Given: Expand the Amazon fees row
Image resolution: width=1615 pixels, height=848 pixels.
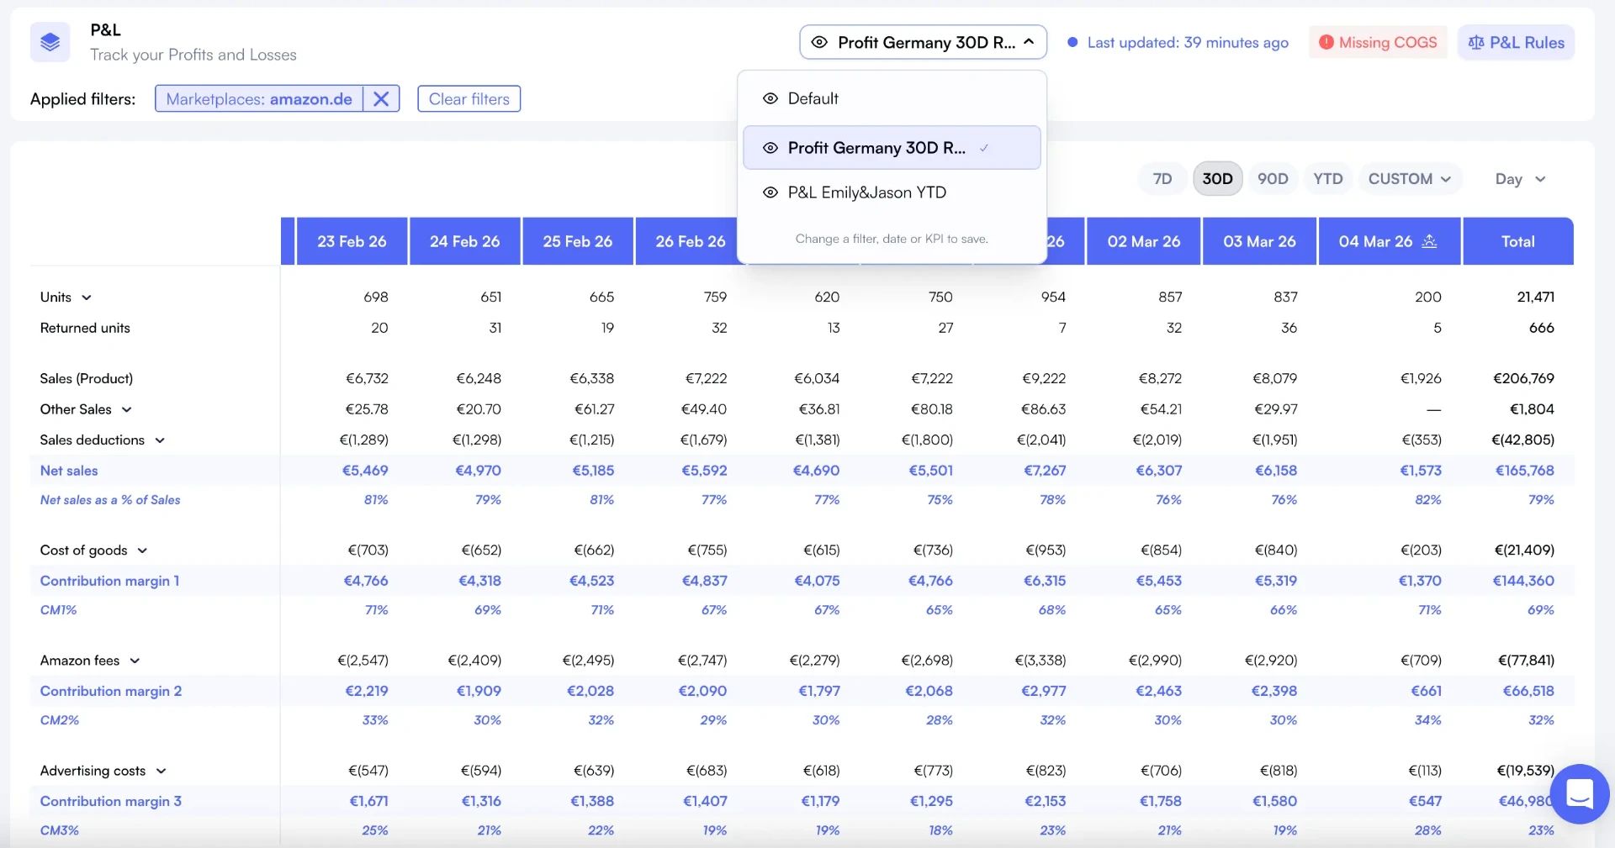Looking at the screenshot, I should tap(135, 661).
